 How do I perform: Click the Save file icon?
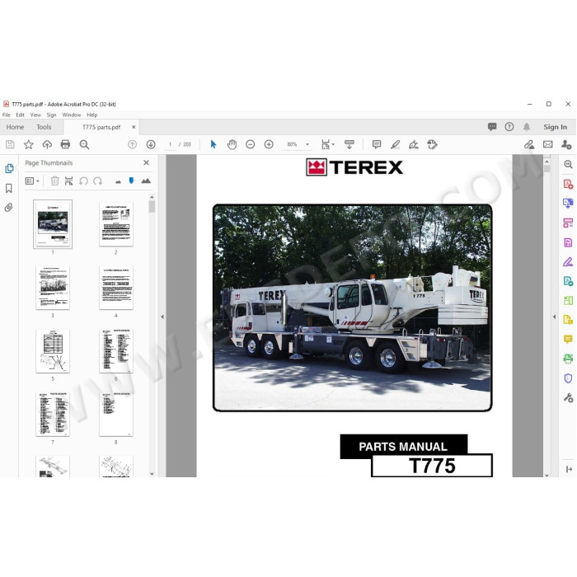coord(10,144)
